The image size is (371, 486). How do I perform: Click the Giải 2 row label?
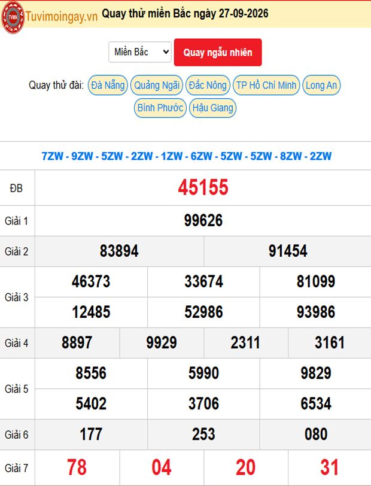point(16,251)
